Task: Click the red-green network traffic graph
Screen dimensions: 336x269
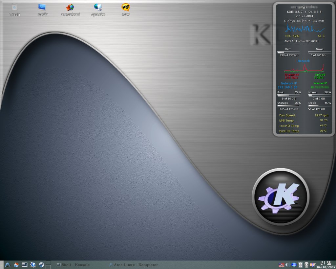Action: click(x=304, y=68)
